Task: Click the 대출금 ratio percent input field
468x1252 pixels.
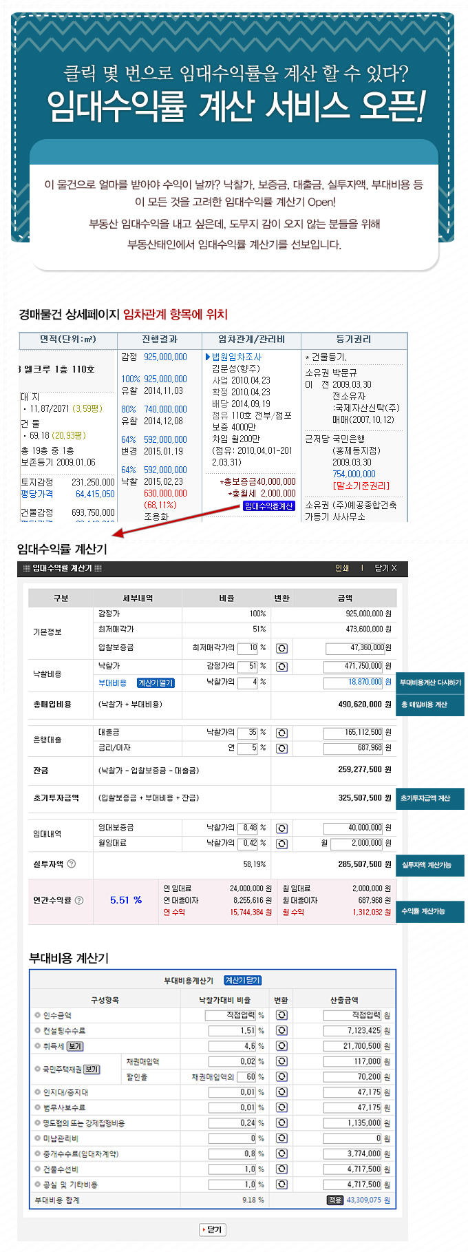Action: pyautogui.click(x=247, y=733)
